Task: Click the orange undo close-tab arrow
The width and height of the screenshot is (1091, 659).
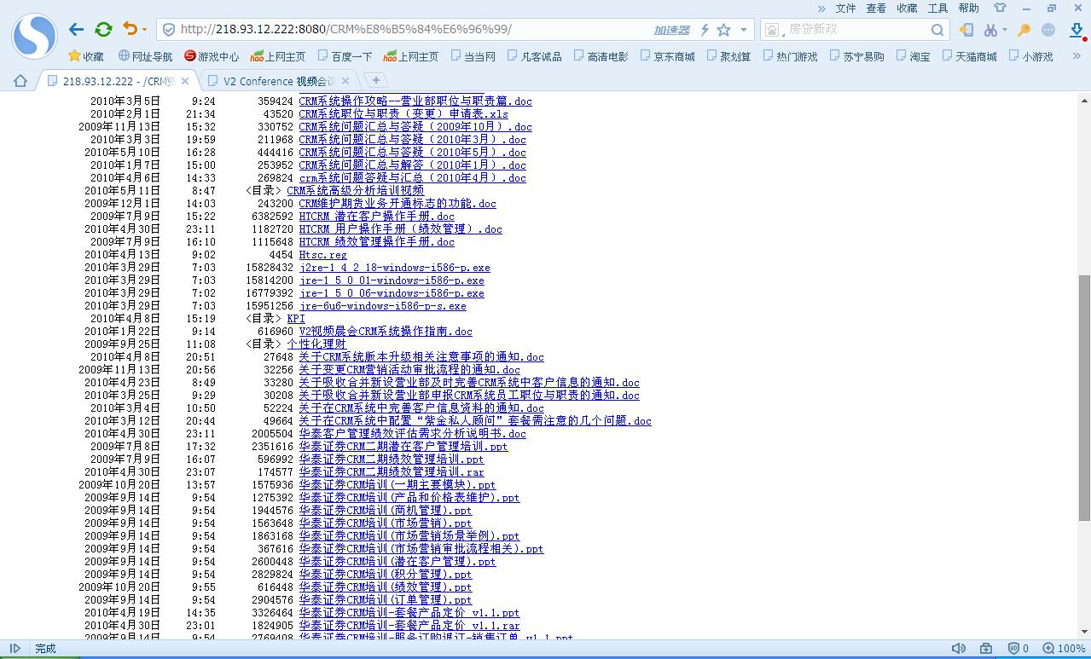Action: (130, 29)
